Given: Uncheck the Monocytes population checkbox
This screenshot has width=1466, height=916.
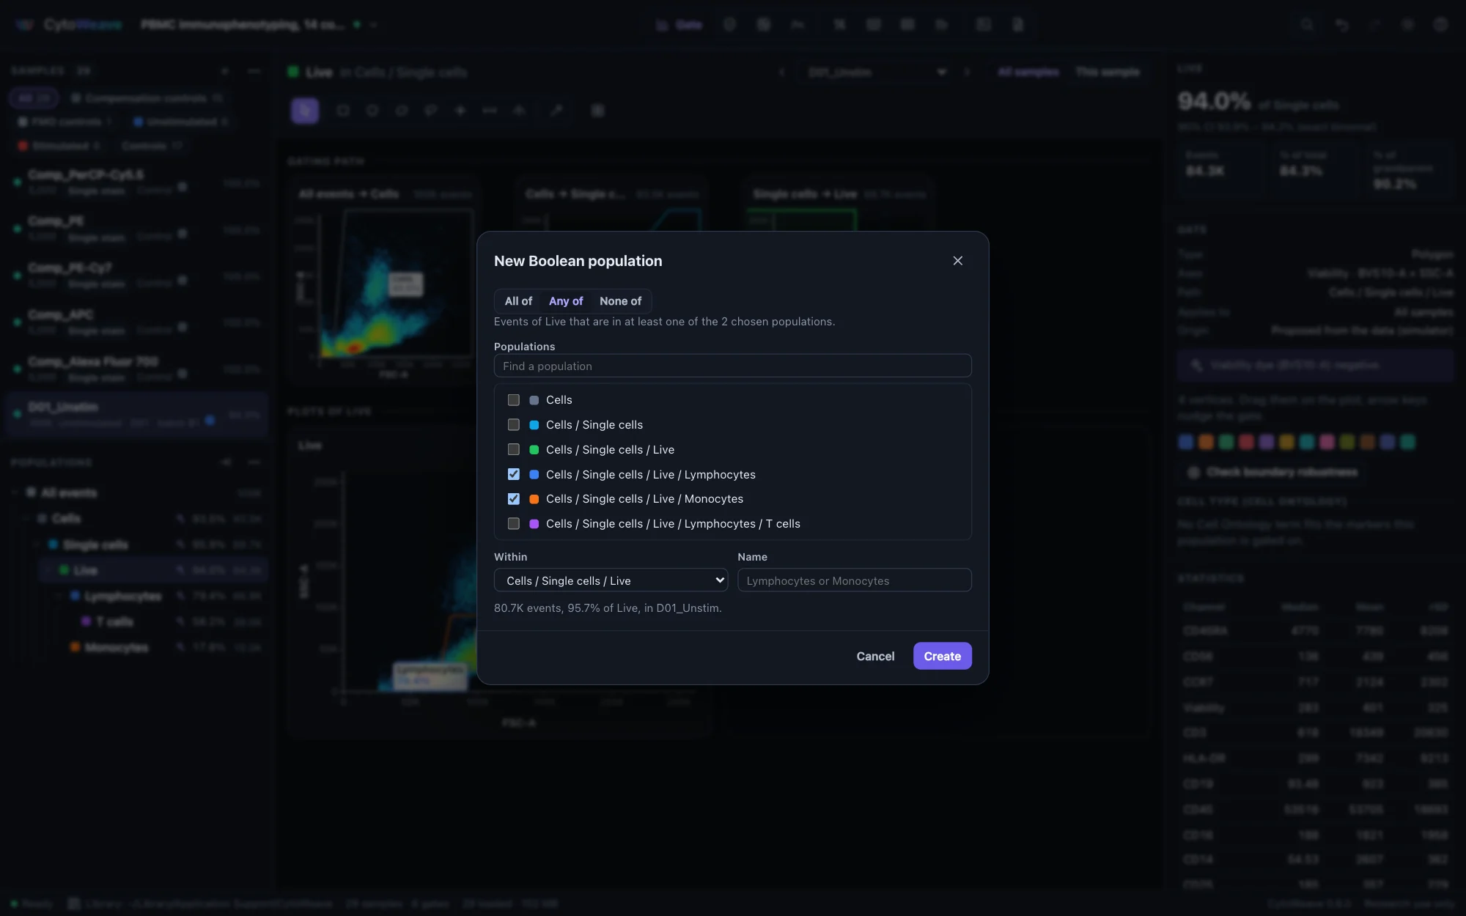Looking at the screenshot, I should pos(514,499).
